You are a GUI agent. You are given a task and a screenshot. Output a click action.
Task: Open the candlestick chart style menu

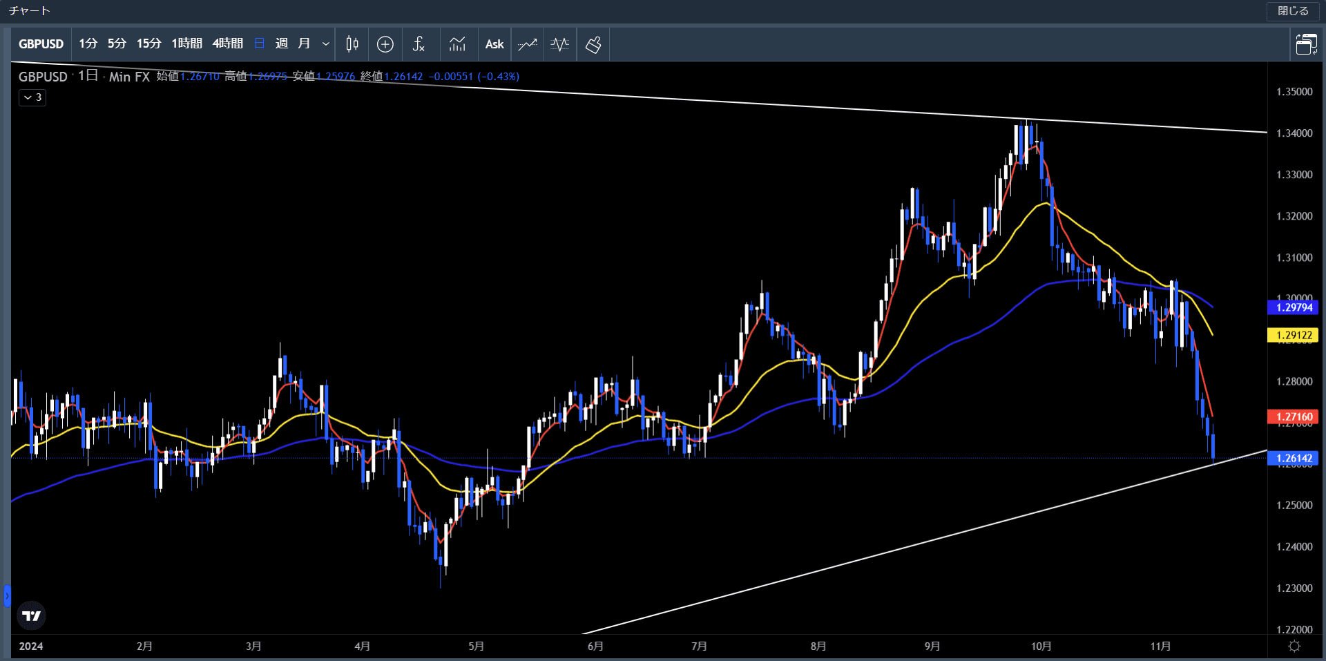click(x=352, y=44)
